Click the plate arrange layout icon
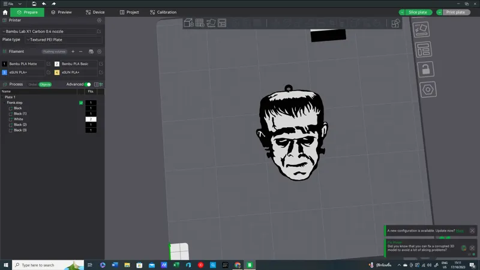The width and height of the screenshot is (480, 270). pos(424,50)
